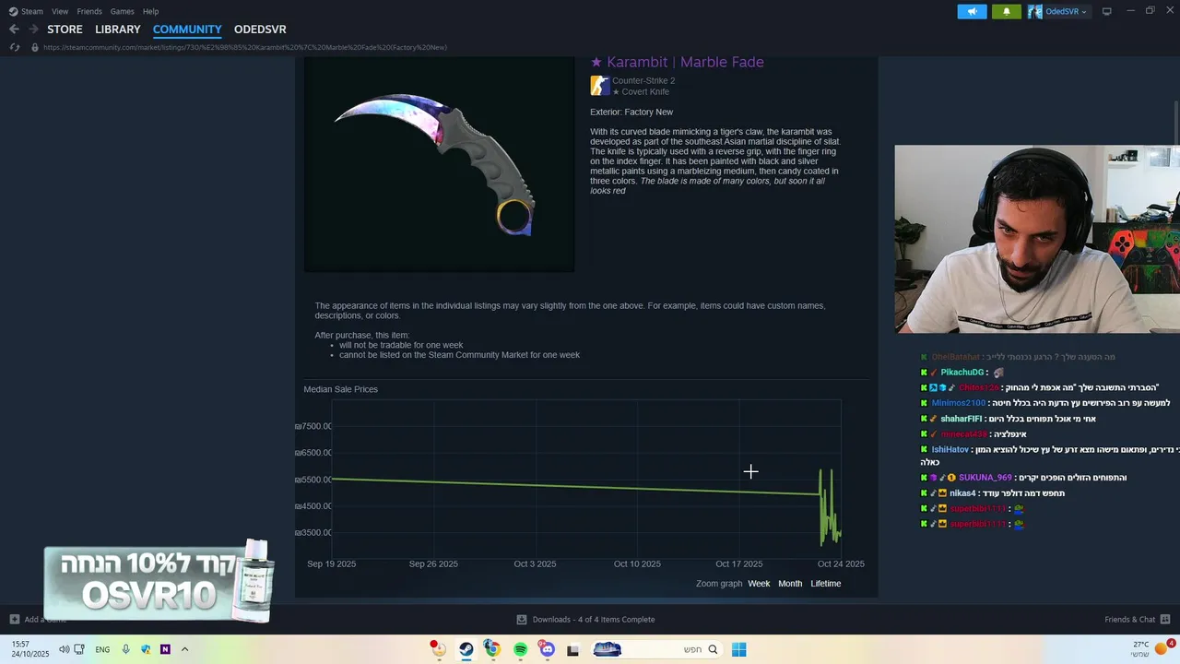
Task: Click chat username shaharFIFI
Action: [x=962, y=419]
